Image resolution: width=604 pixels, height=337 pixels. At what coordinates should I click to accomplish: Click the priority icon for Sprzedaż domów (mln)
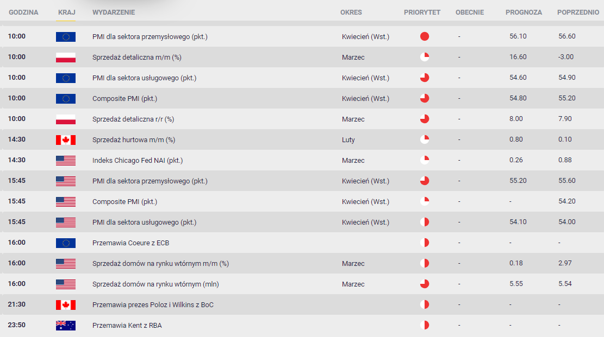coord(425,284)
